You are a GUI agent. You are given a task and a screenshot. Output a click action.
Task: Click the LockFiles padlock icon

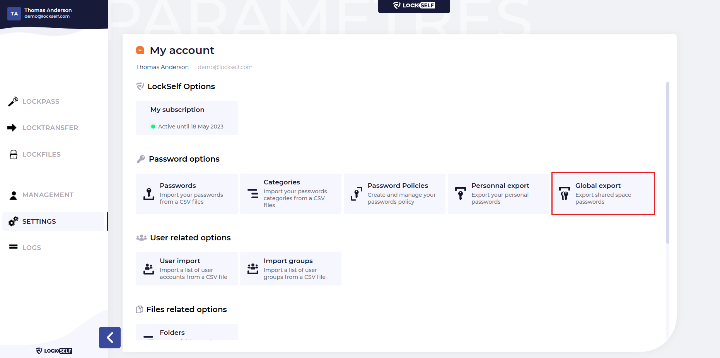(14, 154)
